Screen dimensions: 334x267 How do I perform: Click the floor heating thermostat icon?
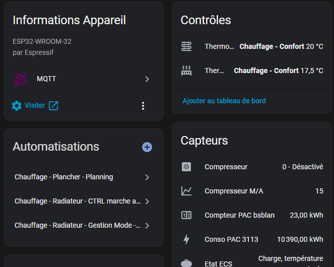point(186,46)
